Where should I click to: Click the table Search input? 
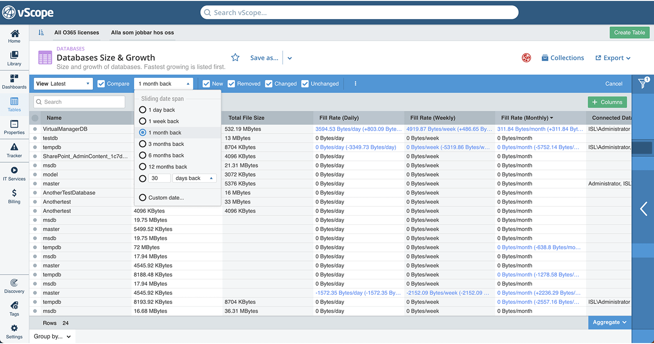[79, 102]
